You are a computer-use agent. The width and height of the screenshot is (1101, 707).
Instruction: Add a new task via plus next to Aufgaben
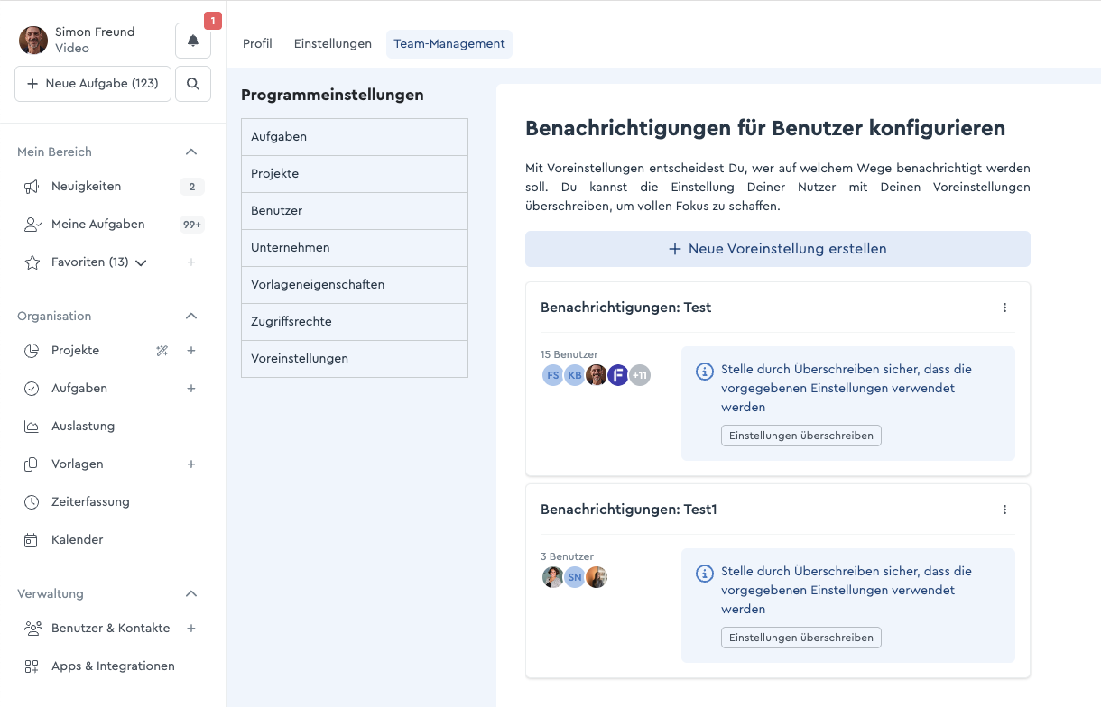191,389
